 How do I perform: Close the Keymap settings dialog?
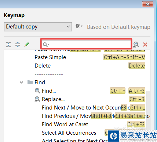[x=148, y=4]
